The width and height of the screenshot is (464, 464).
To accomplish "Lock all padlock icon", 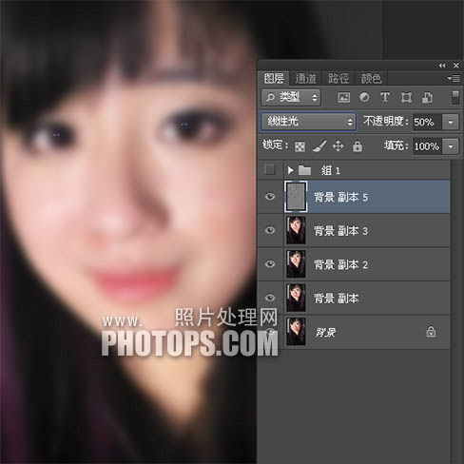I will (x=358, y=146).
